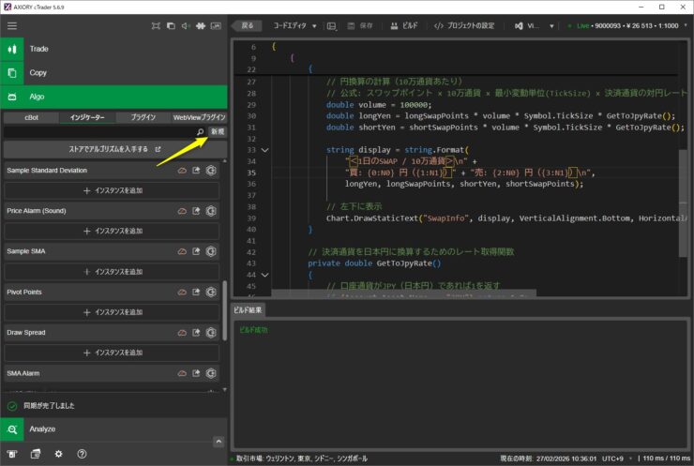Screen dimensions: 694x466
Task: Collapse the bottom panel with chevron button
Action: tap(219, 442)
